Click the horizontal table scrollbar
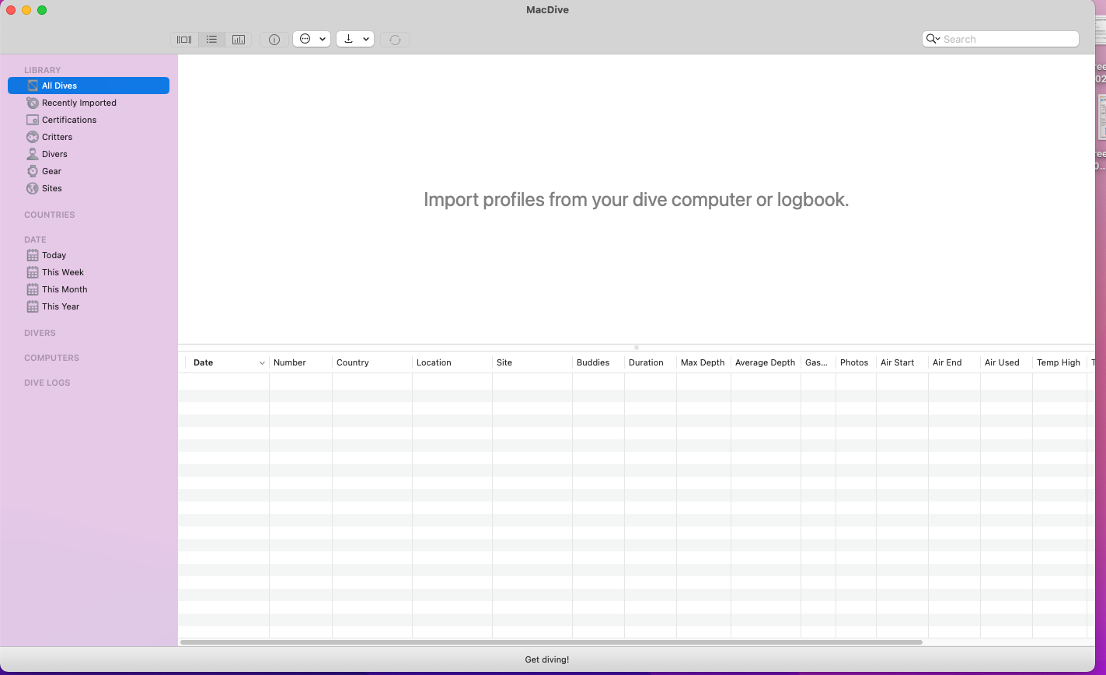Viewport: 1106px width, 675px height. pyautogui.click(x=550, y=642)
